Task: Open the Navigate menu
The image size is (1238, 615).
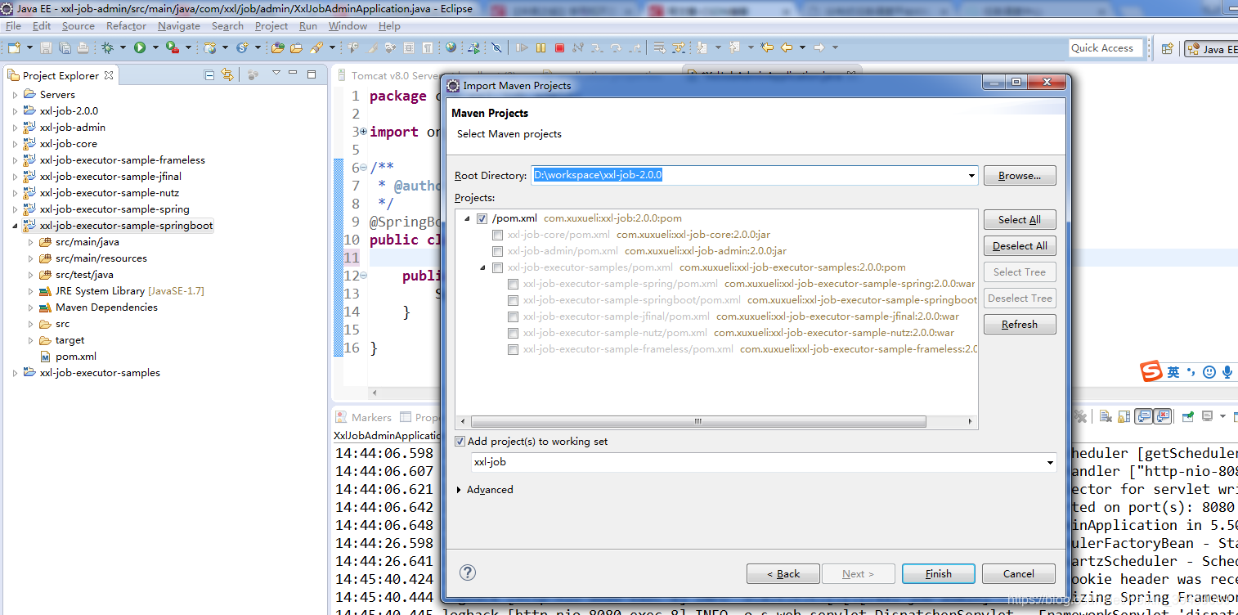Action: [179, 26]
